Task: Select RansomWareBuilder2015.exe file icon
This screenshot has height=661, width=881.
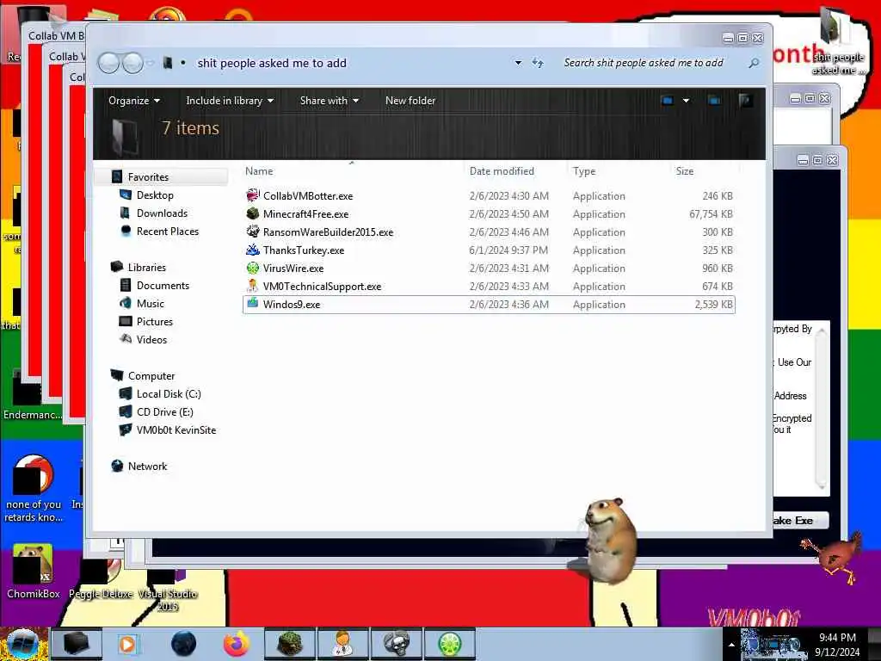Action: pos(253,232)
